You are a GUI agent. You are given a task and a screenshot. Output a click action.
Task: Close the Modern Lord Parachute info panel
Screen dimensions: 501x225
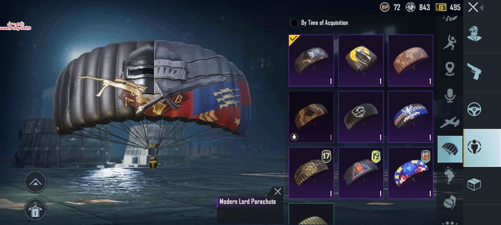[x=277, y=192]
